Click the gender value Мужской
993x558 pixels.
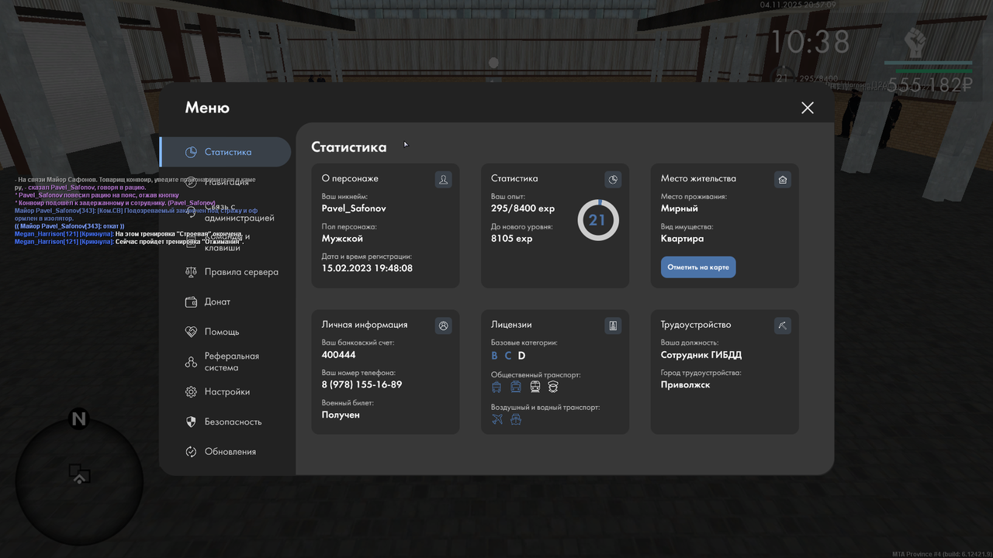[342, 239]
